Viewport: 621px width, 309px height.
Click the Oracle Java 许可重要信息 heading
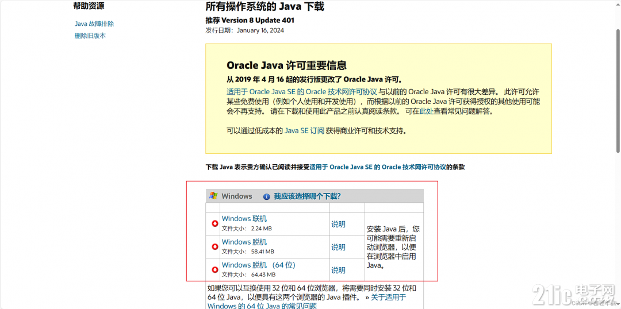(287, 65)
